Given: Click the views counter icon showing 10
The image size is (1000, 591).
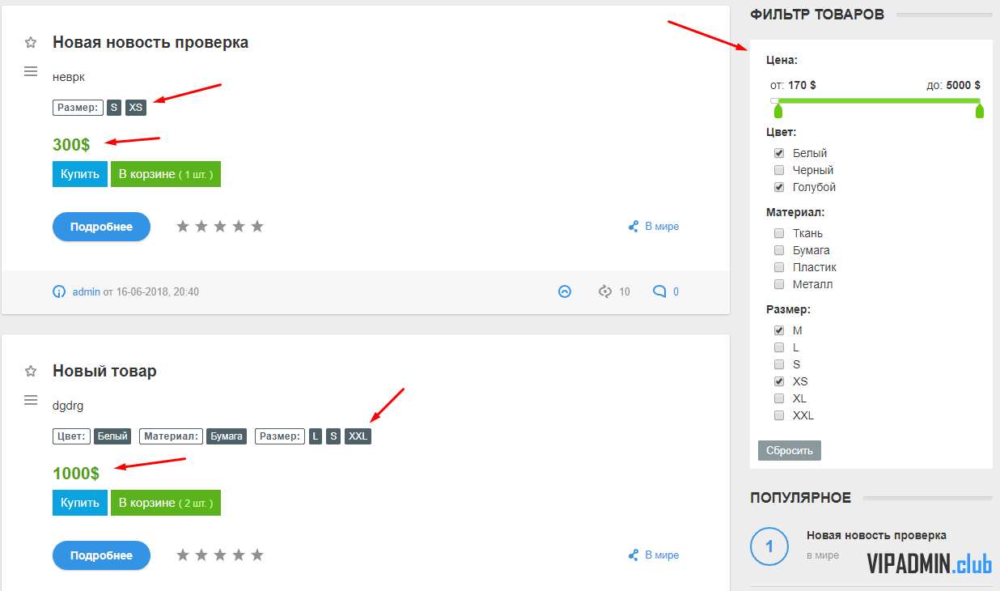Looking at the screenshot, I should click(605, 291).
